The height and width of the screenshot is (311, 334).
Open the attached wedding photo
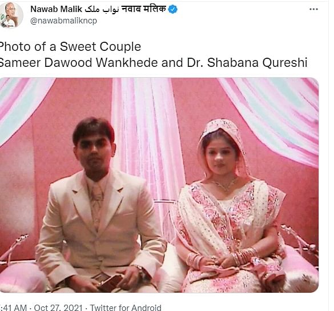tap(159, 185)
